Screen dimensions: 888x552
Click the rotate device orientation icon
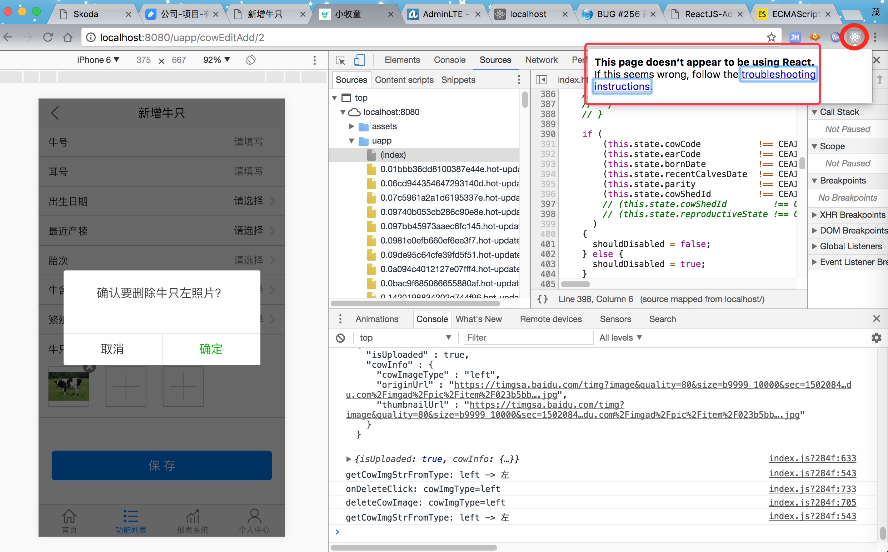(250, 60)
